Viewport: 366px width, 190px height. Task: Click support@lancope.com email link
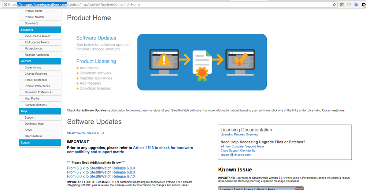coord(236,155)
